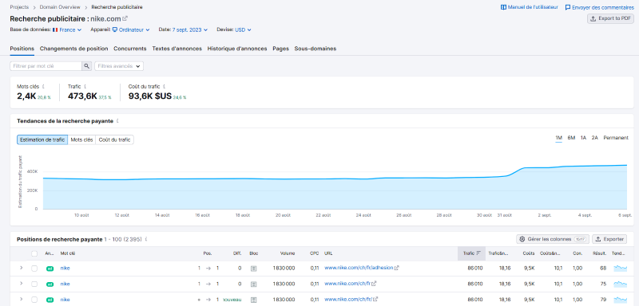Click the trend sparkline in the 79 results row

(621, 300)
